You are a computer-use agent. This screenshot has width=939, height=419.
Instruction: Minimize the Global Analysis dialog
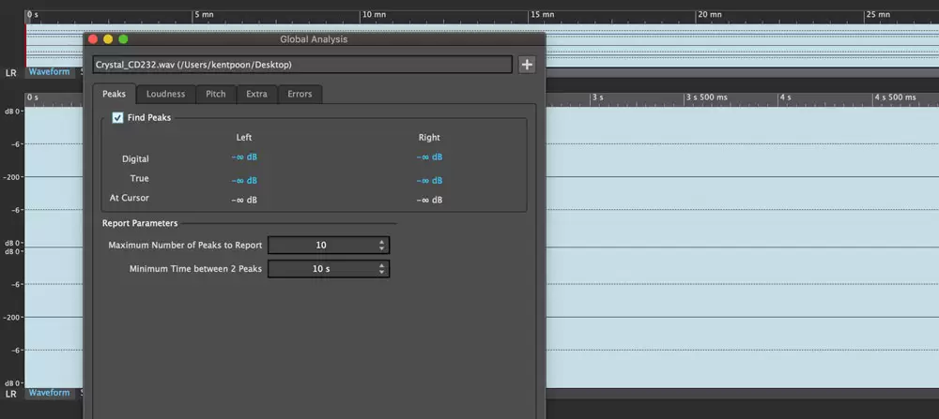tap(108, 39)
